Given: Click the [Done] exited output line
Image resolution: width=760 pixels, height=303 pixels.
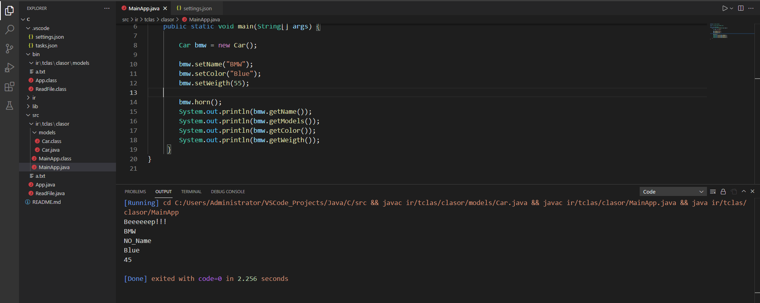Looking at the screenshot, I should coord(206,279).
